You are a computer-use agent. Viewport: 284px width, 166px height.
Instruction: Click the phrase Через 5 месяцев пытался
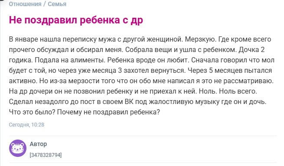pos(230,71)
